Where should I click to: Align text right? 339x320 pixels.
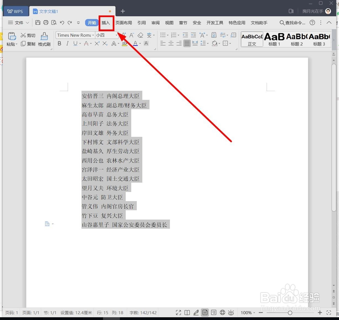click(179, 43)
